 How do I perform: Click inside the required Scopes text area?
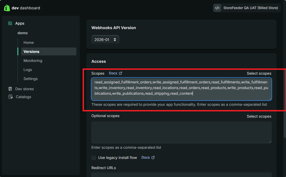pos(181,89)
